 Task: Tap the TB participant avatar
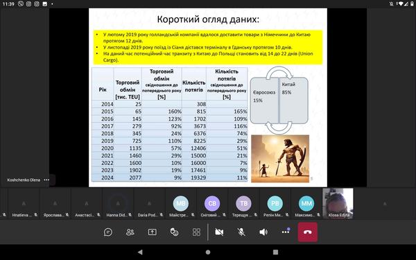(x=243, y=203)
